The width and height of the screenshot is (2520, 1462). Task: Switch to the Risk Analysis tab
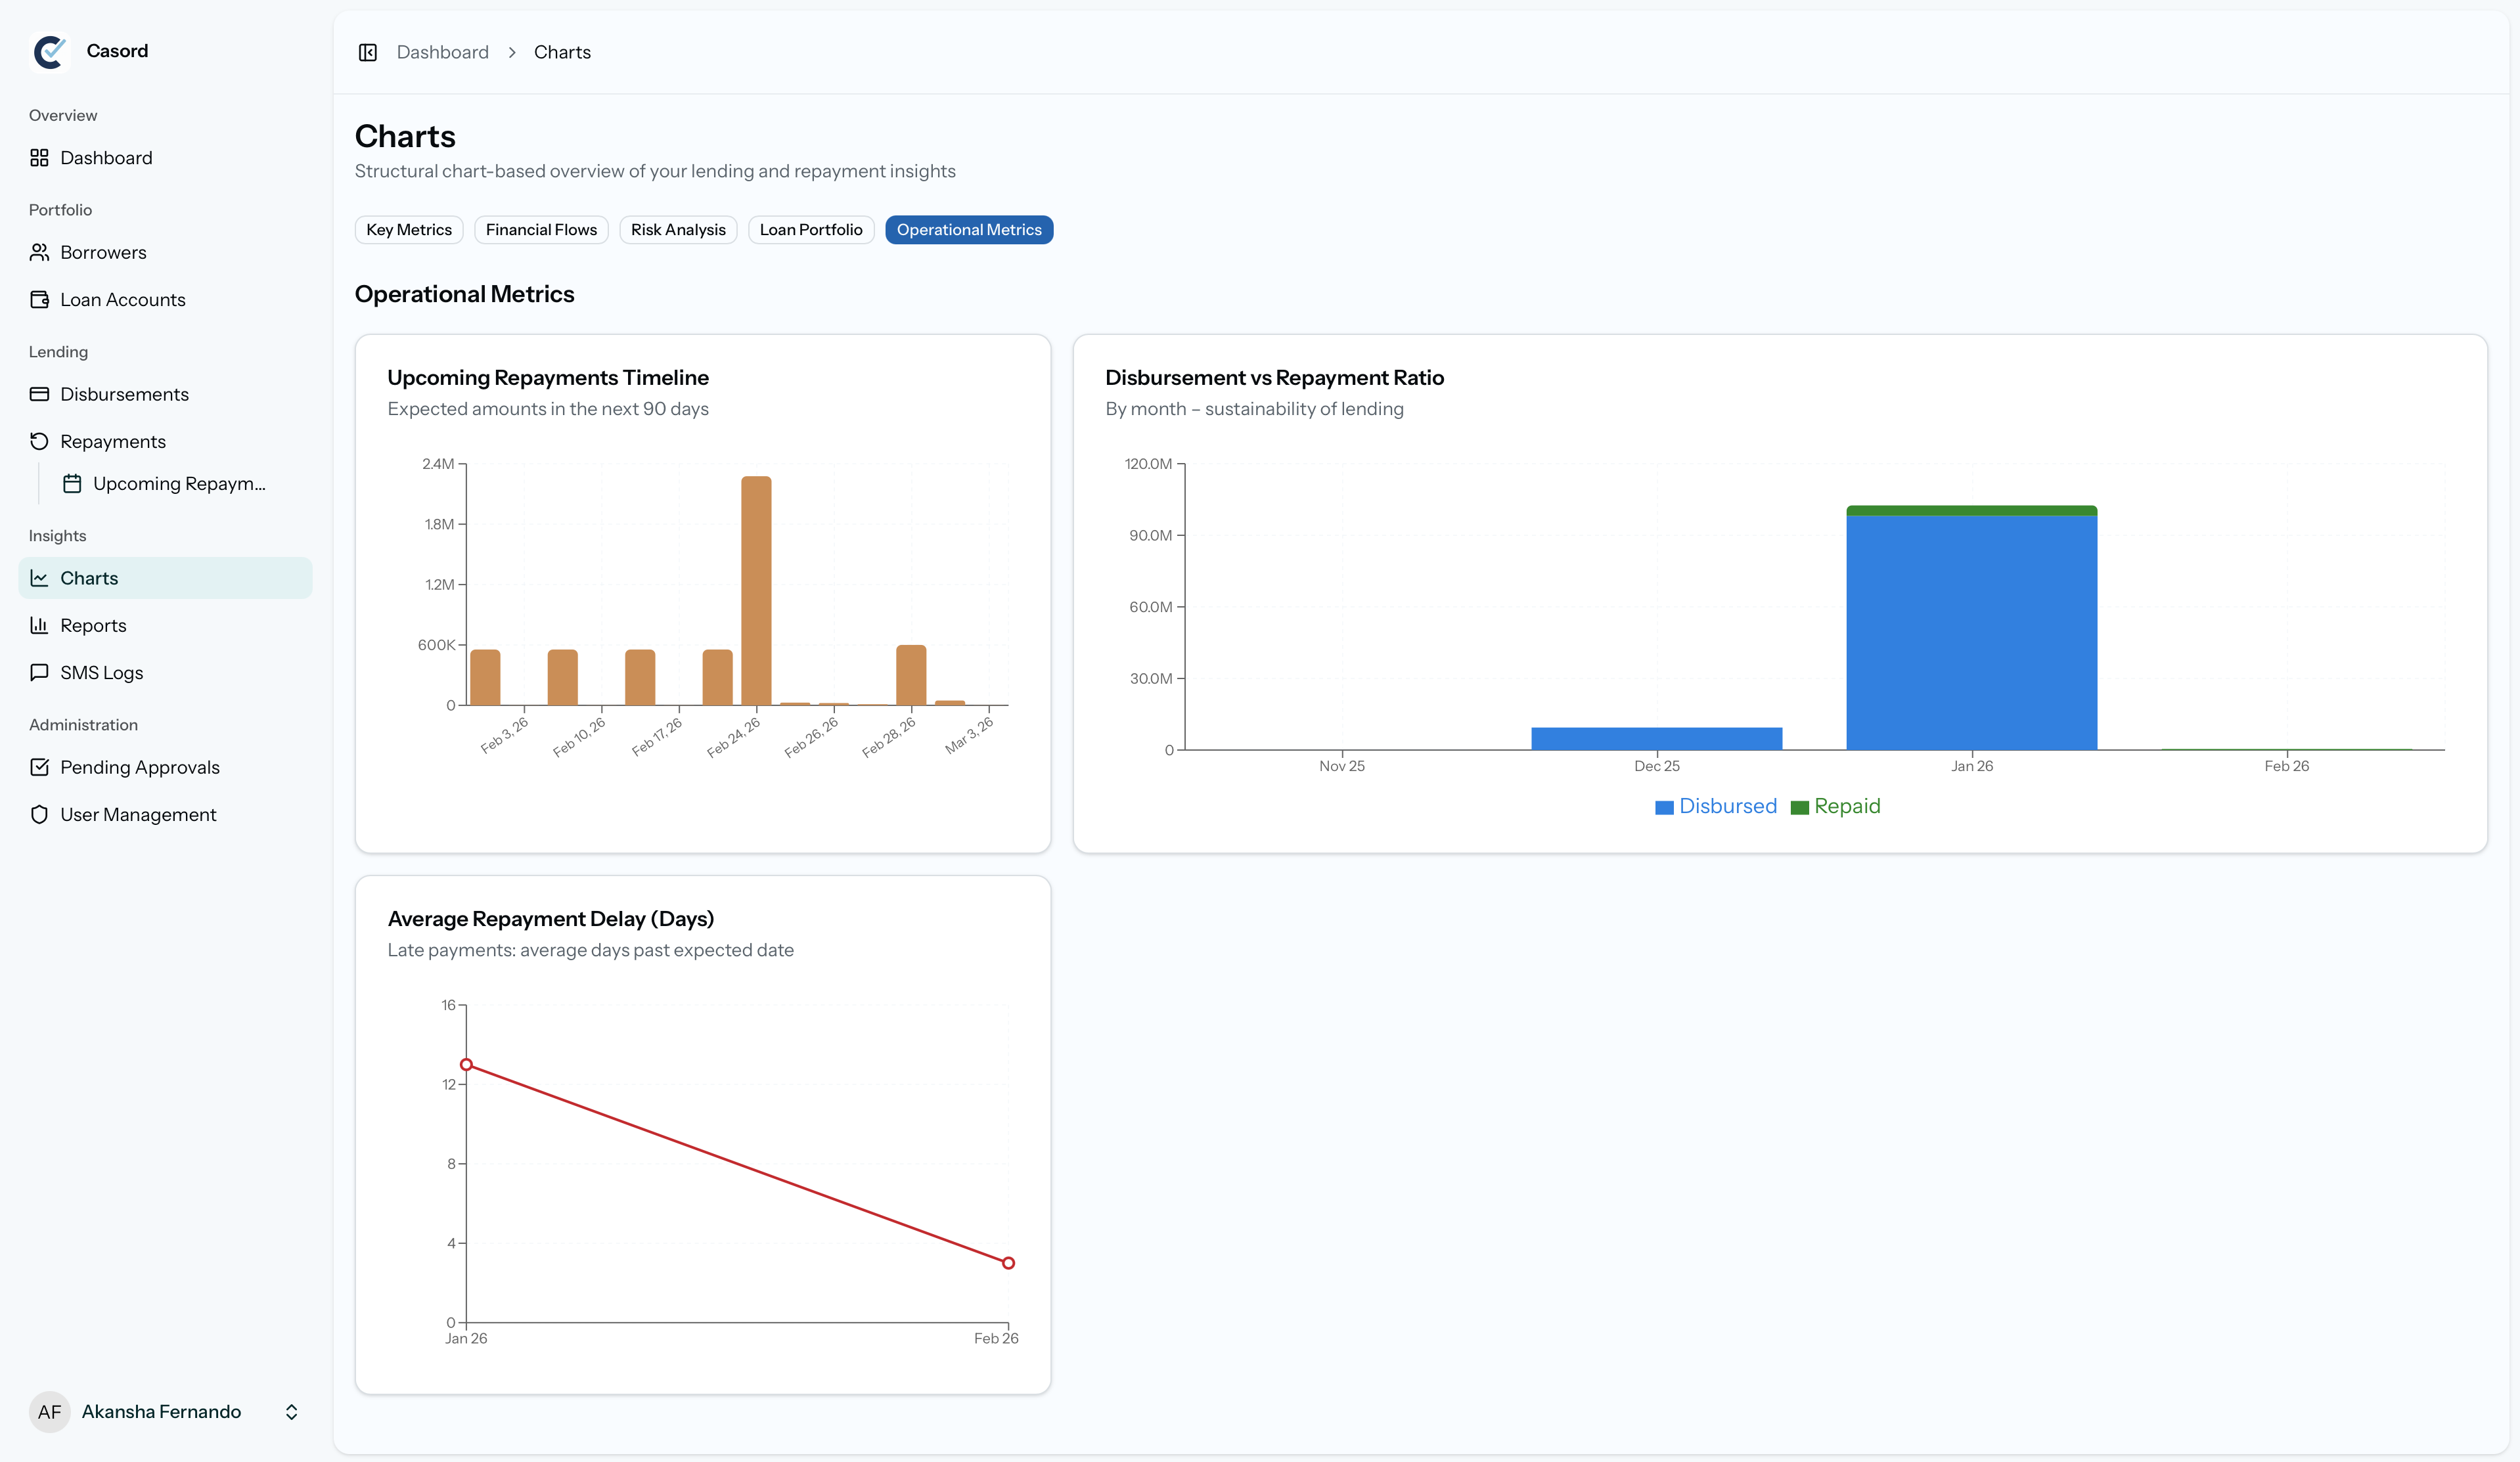coord(678,230)
